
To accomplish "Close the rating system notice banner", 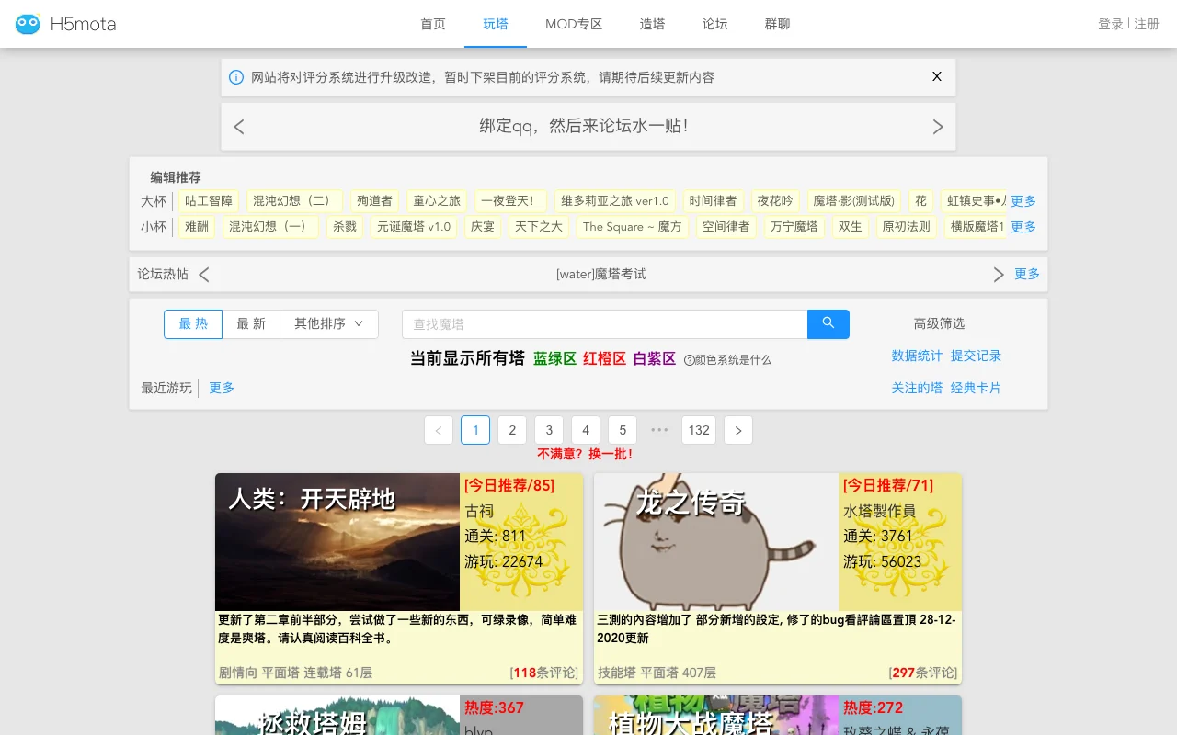I will pos(937,76).
